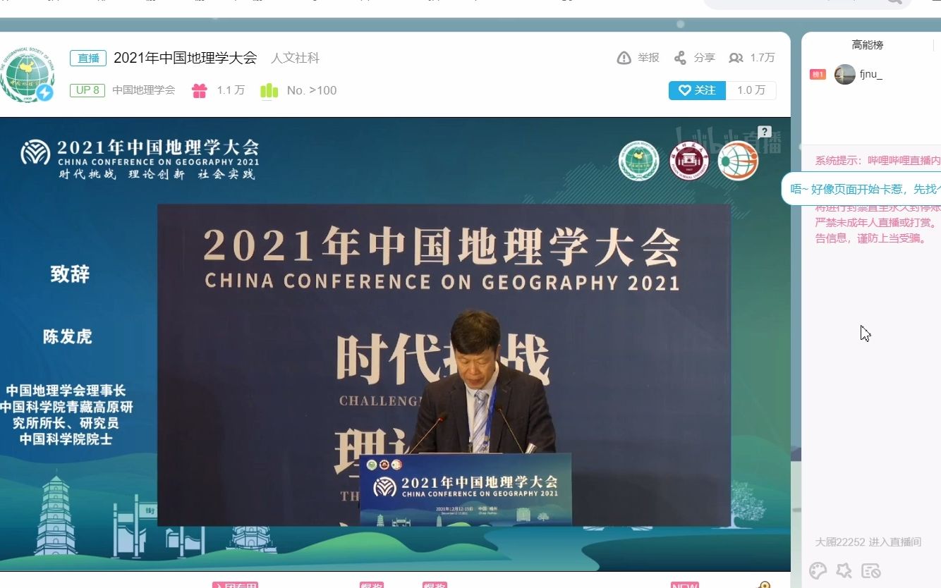Screen dimensions: 941x588
Task: Click the No. >100 rank text
Action: [312, 90]
